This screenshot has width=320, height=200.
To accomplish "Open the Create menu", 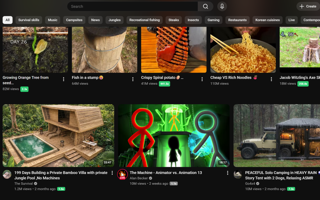I will [x=308, y=6].
